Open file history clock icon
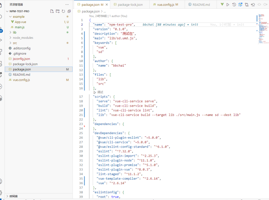The image size is (269, 200). click(234, 5)
